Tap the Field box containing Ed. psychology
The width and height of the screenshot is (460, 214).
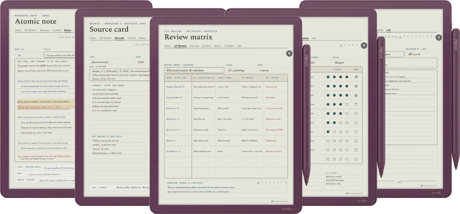[241, 70]
